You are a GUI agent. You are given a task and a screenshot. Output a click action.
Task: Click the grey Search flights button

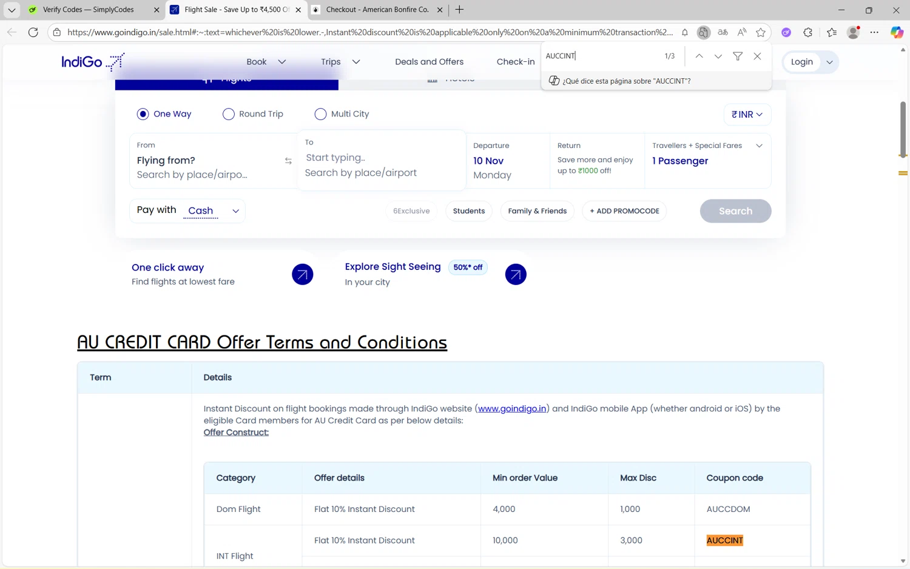click(x=735, y=211)
